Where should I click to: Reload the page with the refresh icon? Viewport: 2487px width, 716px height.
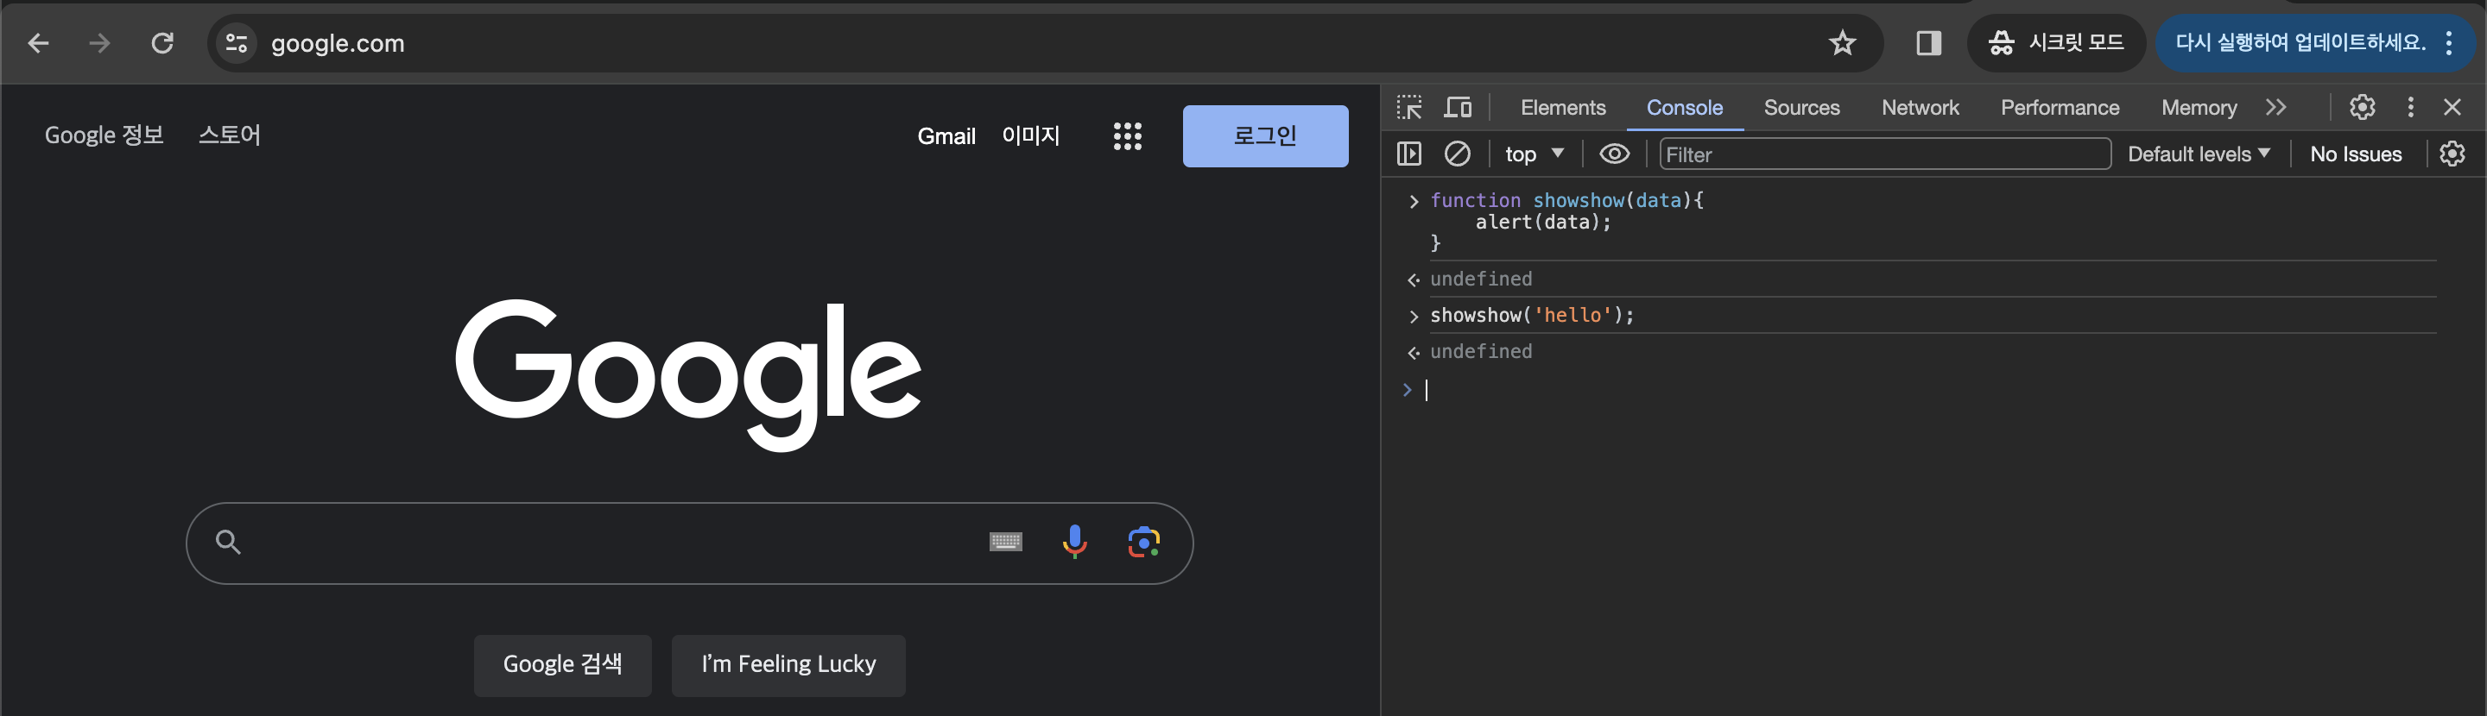[162, 43]
